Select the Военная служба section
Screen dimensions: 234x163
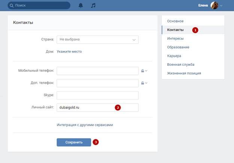pos(181,64)
